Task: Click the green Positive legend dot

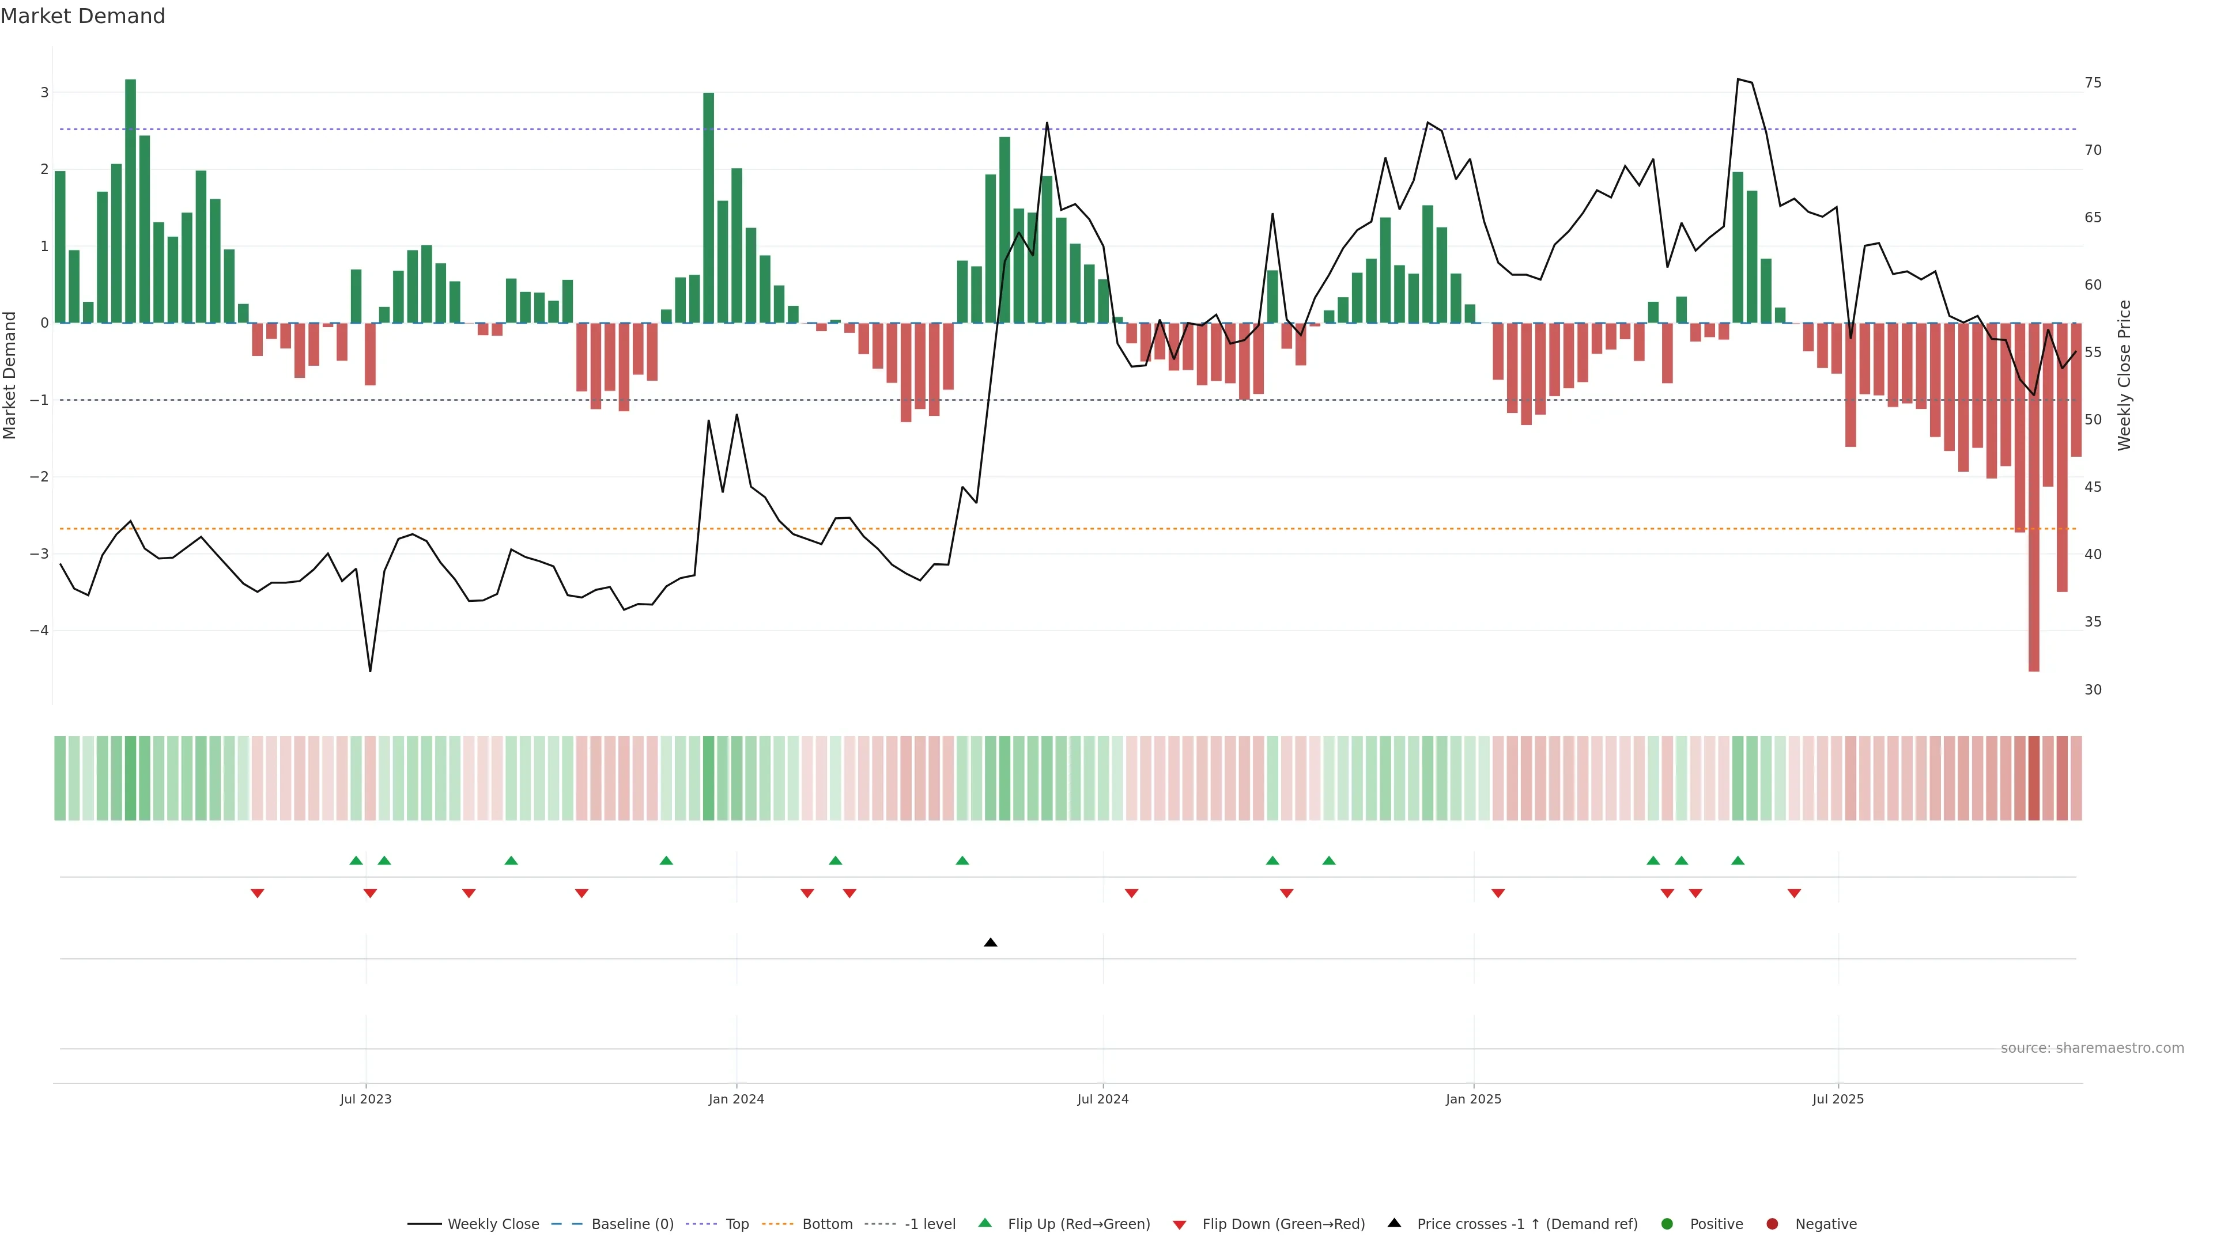Action: coord(1667,1224)
